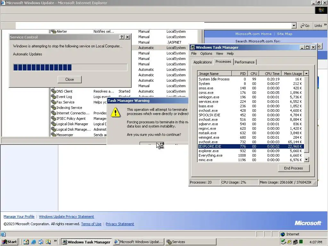Click the key-shaped system tray icon
This screenshot has width=328, height=246.
289,242
